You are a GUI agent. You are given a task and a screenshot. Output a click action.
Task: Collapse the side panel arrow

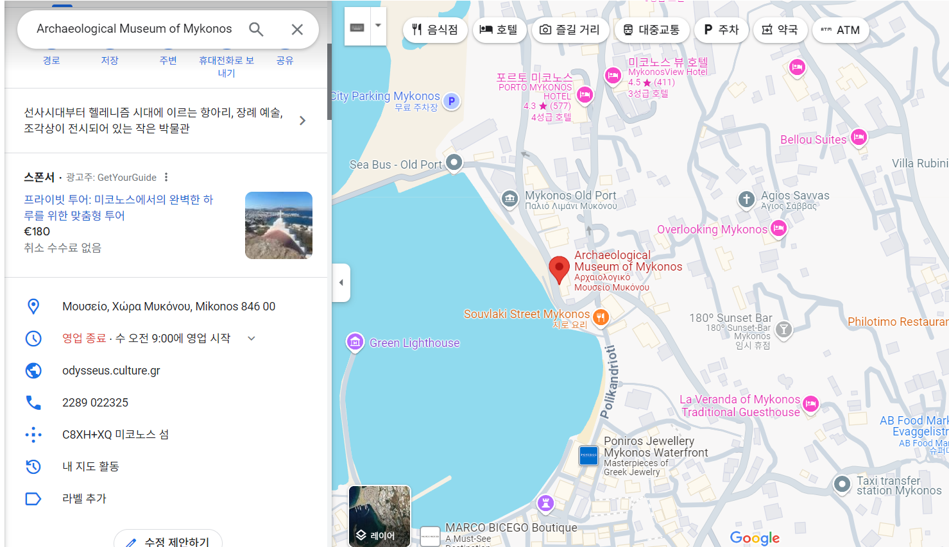point(341,282)
